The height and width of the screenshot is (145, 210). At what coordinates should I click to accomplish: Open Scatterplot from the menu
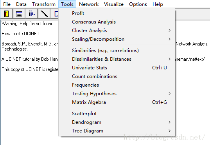[x=117, y=114]
